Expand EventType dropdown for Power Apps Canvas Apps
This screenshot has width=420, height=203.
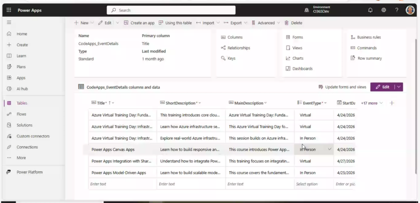click(x=329, y=149)
